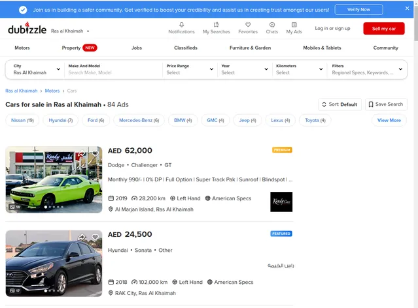Expand the Ras al Khaimah location selector

70,31
